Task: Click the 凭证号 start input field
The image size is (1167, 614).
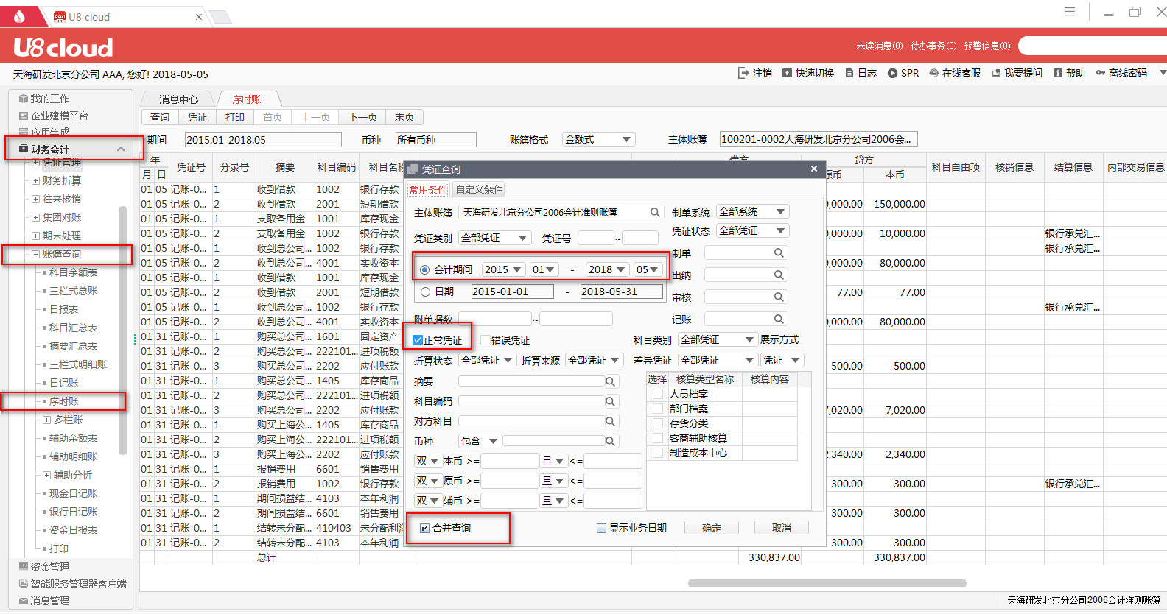Action: click(595, 238)
